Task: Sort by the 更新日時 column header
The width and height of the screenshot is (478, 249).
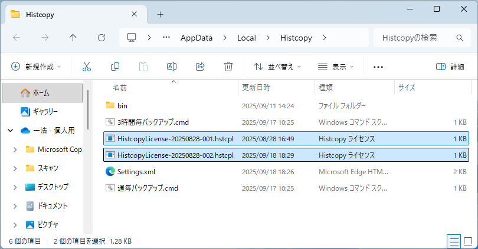Action: pyautogui.click(x=256, y=87)
